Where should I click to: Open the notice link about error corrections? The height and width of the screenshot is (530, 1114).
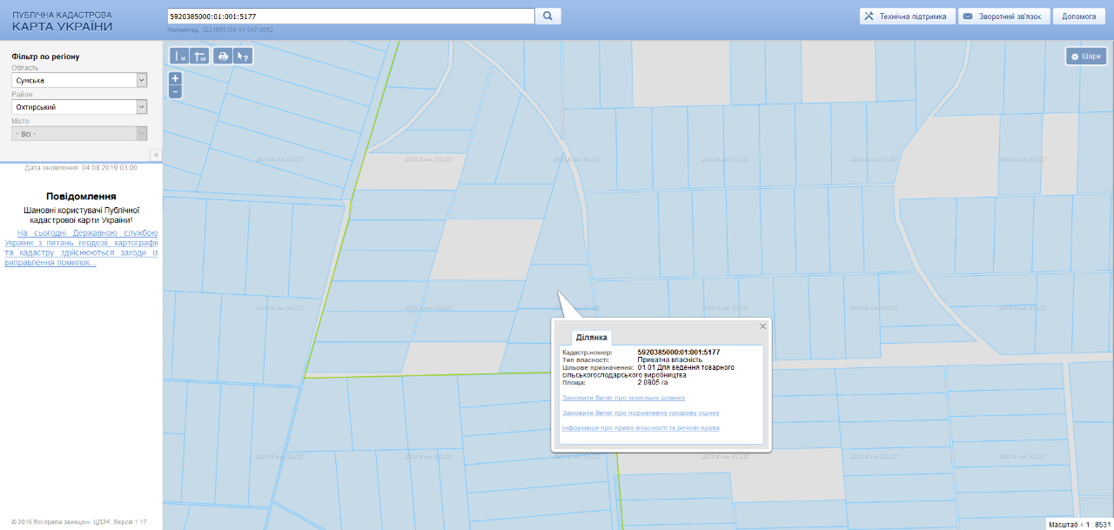tap(81, 248)
